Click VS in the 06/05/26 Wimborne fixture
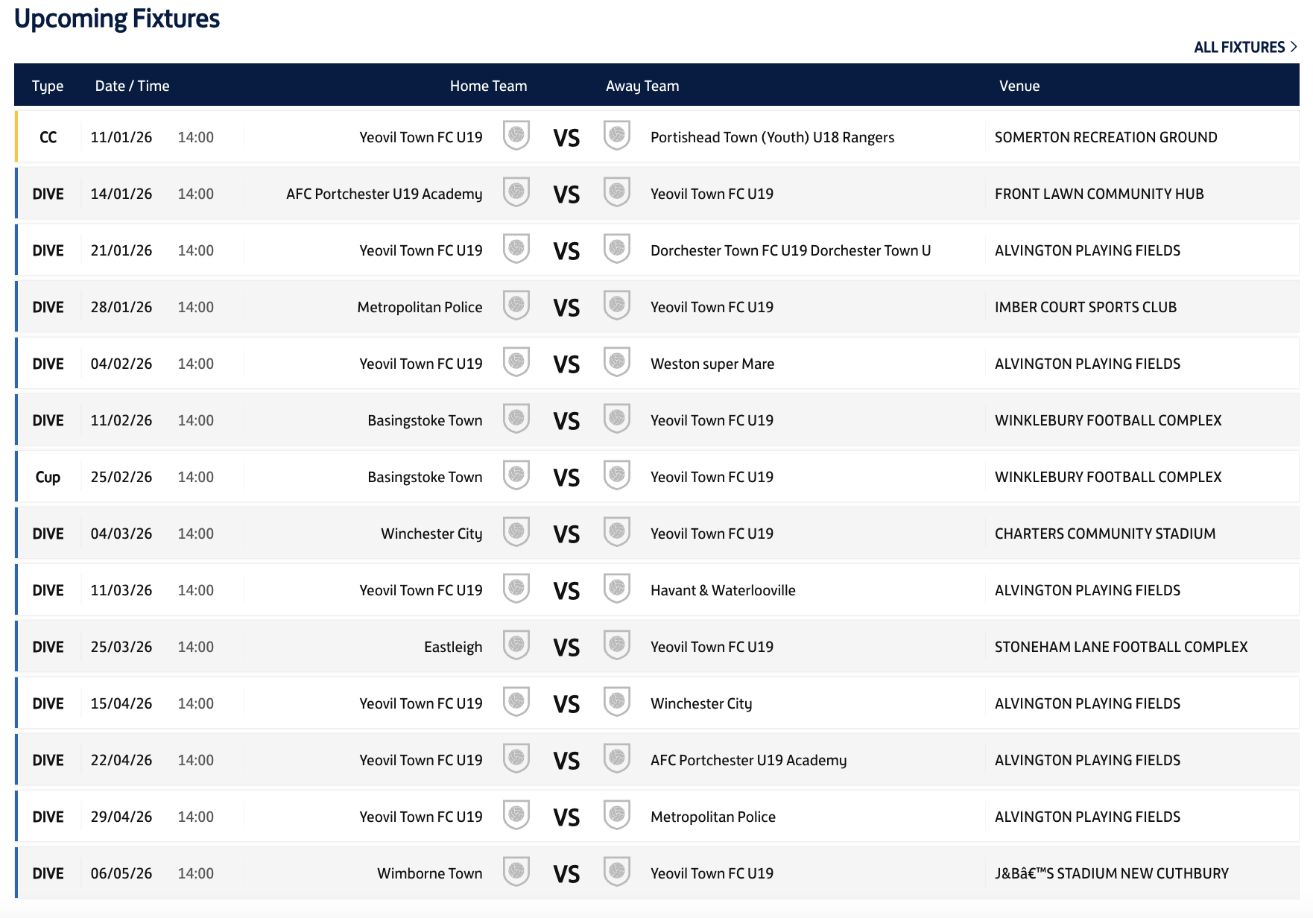 [566, 873]
